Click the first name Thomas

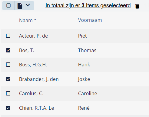point(87,50)
